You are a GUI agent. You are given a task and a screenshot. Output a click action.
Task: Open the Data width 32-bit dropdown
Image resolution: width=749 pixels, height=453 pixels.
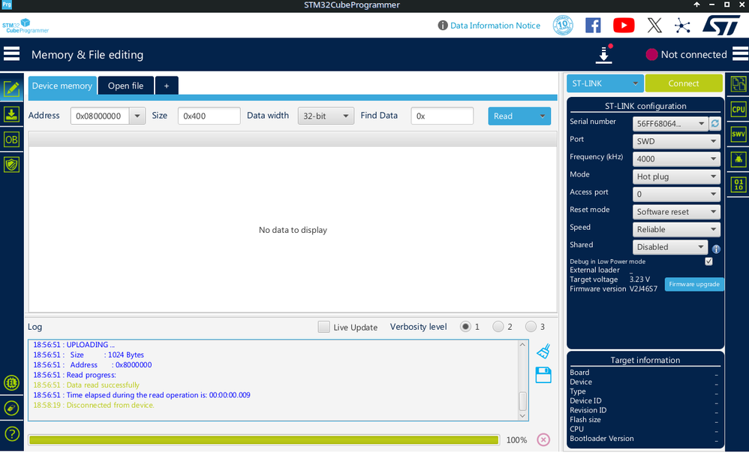coord(326,116)
